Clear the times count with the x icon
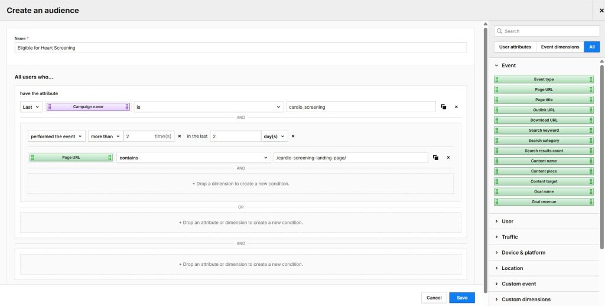 tap(179, 136)
